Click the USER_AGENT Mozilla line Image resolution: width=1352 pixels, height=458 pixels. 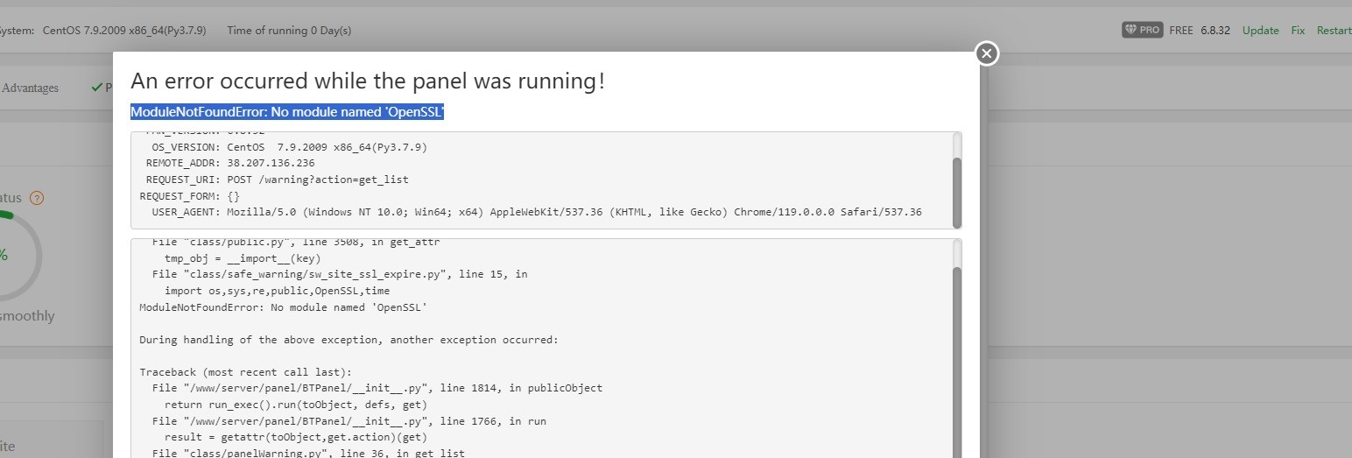tap(531, 212)
